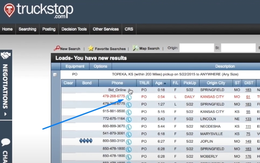Open Favorite Searches link

pyautogui.click(x=110, y=49)
